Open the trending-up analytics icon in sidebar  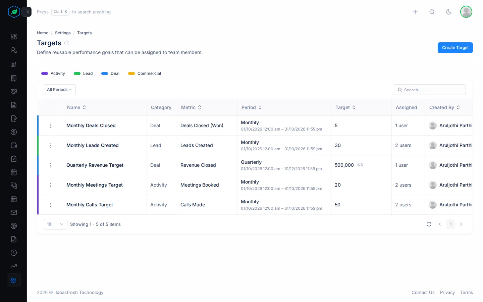[14, 266]
